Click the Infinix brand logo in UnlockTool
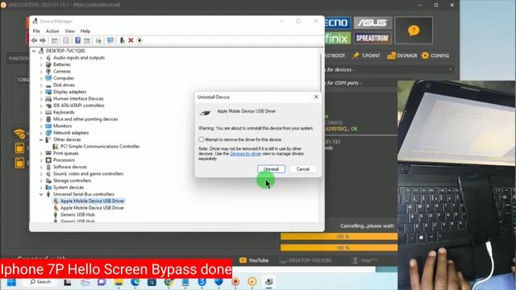This screenshot has height=290, width=516. click(337, 38)
